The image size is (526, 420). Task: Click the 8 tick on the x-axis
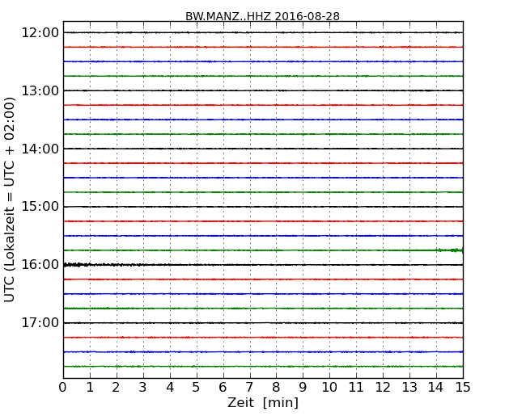coord(276,388)
